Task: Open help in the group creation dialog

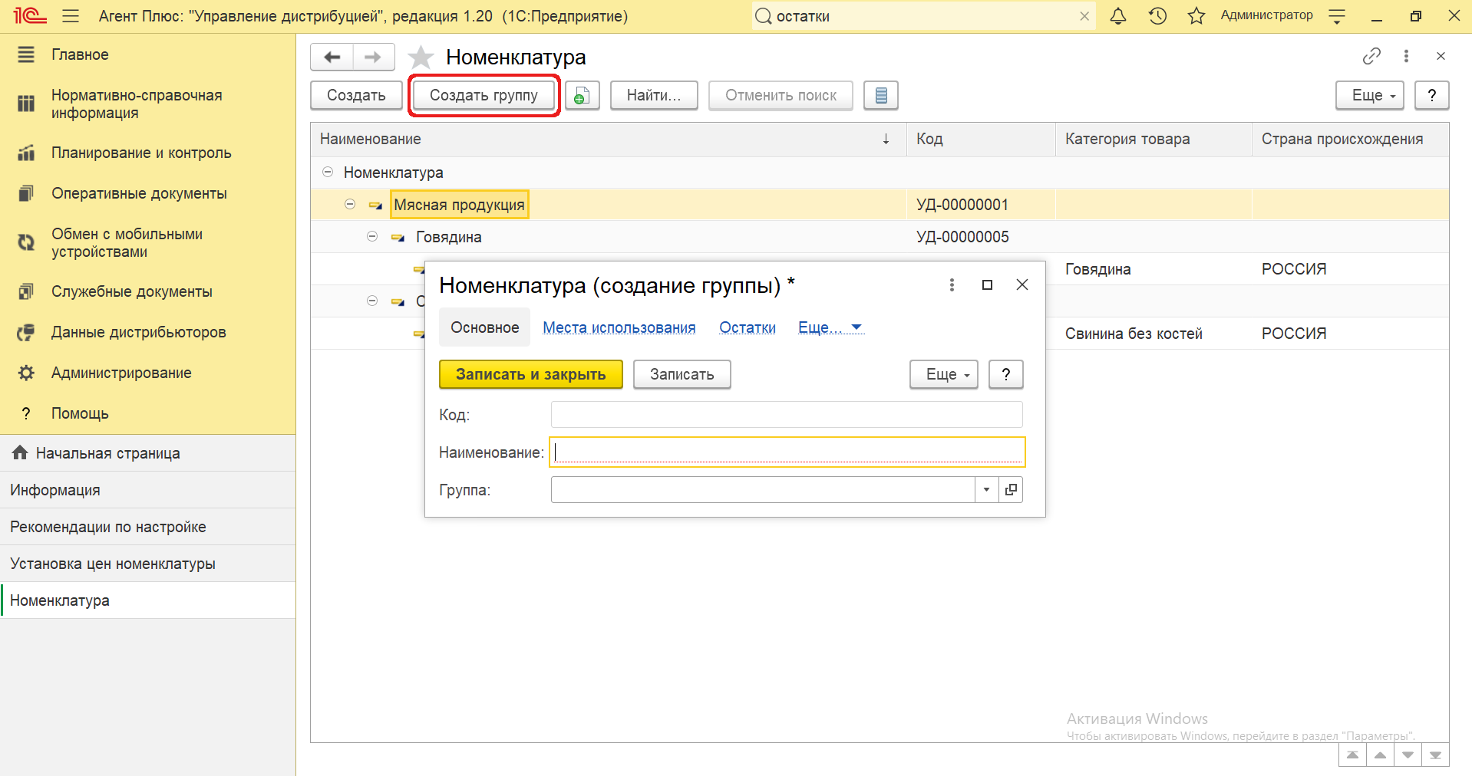Action: (x=1005, y=374)
